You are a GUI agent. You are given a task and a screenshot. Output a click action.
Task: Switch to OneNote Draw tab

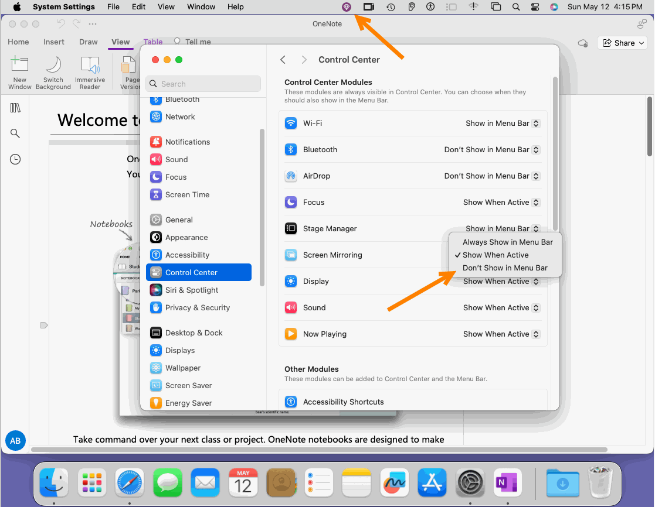coord(88,42)
